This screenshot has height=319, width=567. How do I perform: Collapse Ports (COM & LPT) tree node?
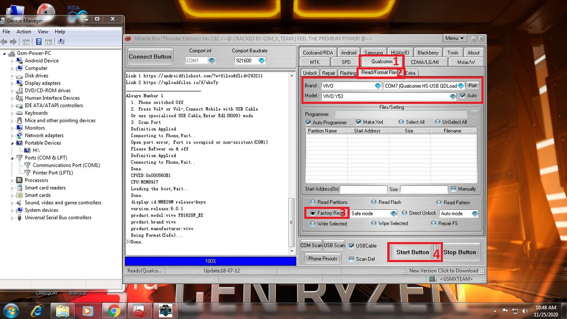12,158
